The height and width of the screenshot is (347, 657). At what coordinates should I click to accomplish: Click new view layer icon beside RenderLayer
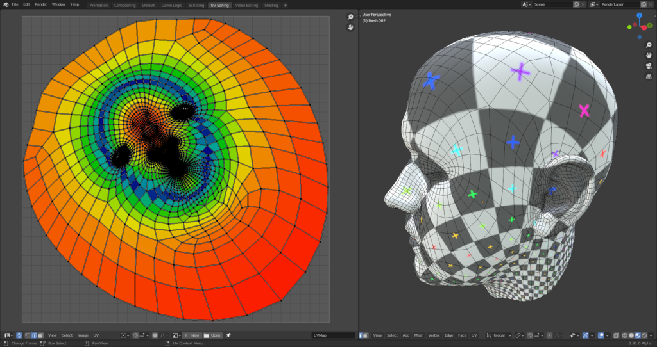(644, 4)
